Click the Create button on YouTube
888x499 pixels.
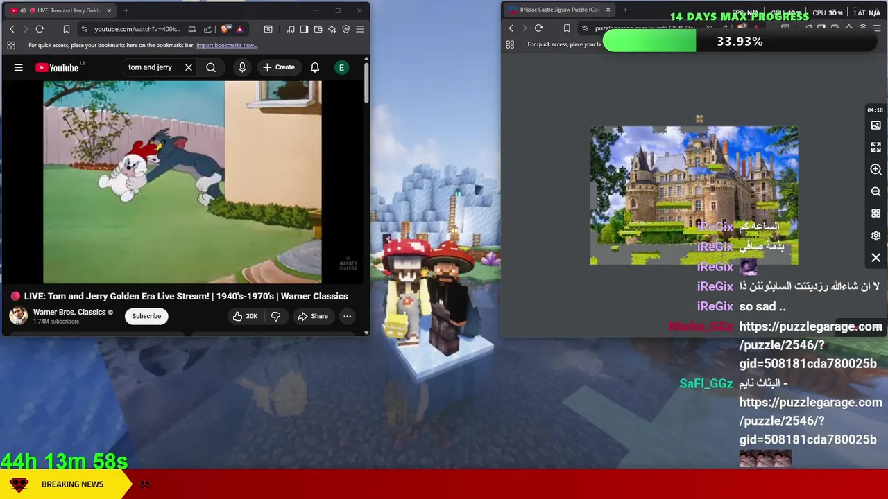coord(279,67)
